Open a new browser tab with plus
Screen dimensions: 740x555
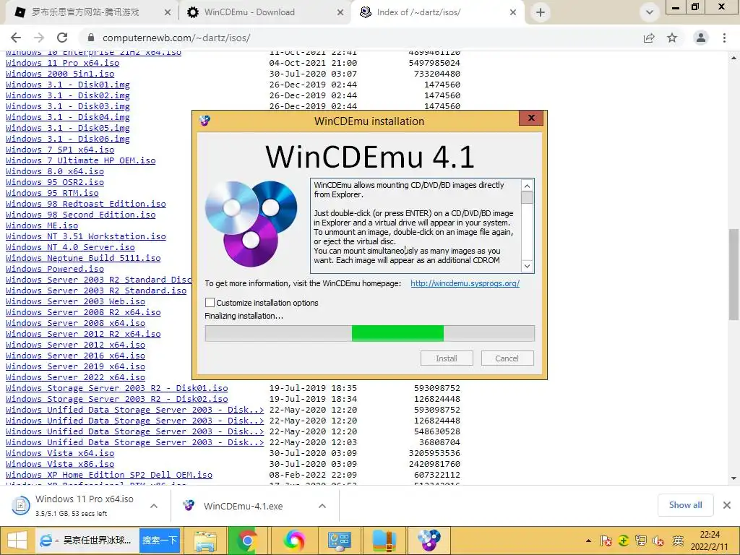point(541,12)
